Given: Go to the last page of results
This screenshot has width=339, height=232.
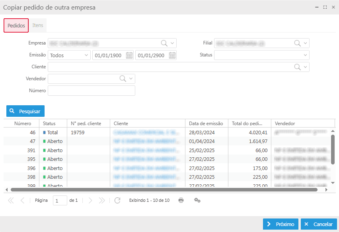Looking at the screenshot, I should (x=102, y=200).
